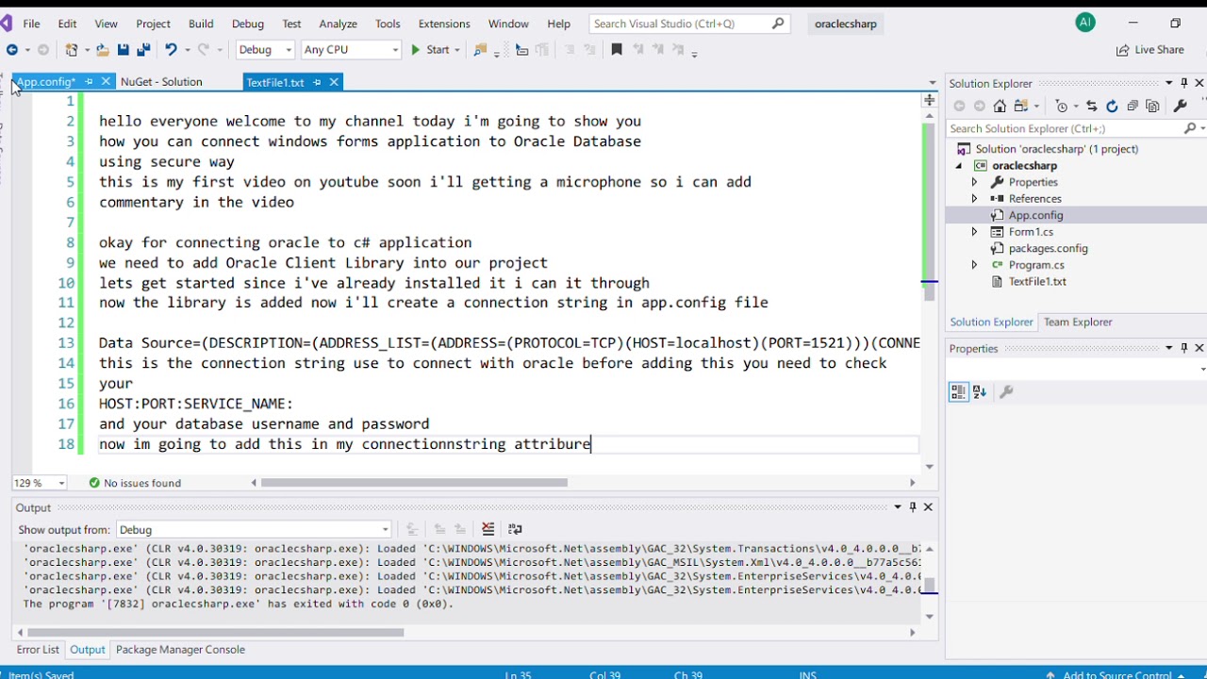
Task: Refresh the Solution Explorer tree
Action: coord(1112,107)
